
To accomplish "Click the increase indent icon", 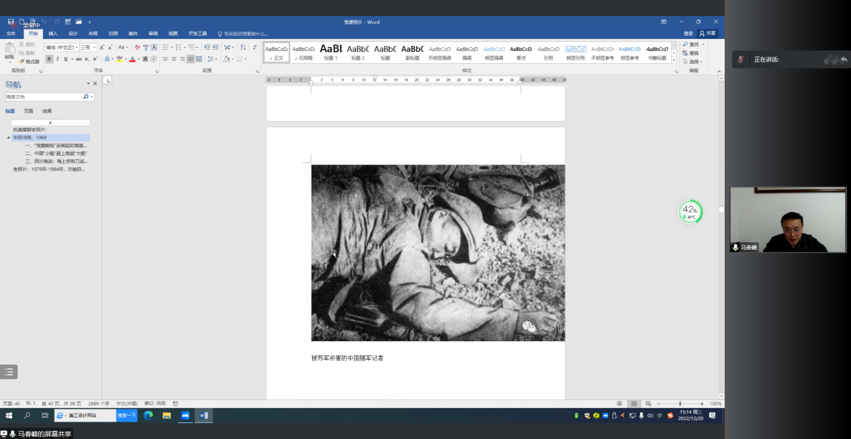I will (215, 48).
